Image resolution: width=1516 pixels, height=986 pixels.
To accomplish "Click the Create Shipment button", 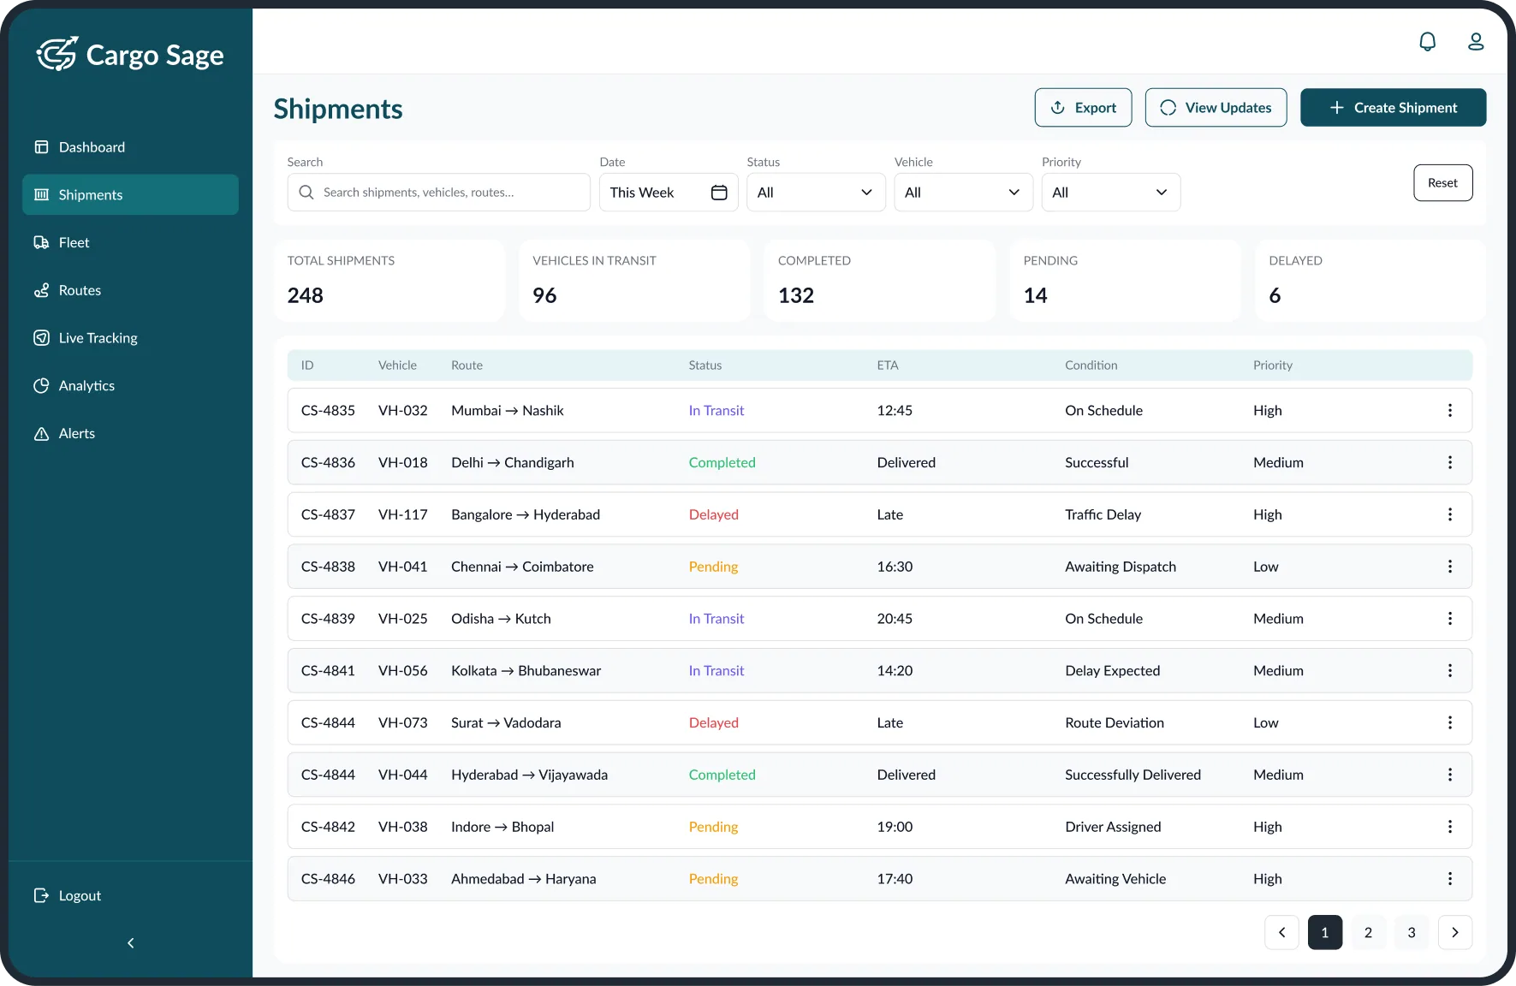I will pos(1393,107).
